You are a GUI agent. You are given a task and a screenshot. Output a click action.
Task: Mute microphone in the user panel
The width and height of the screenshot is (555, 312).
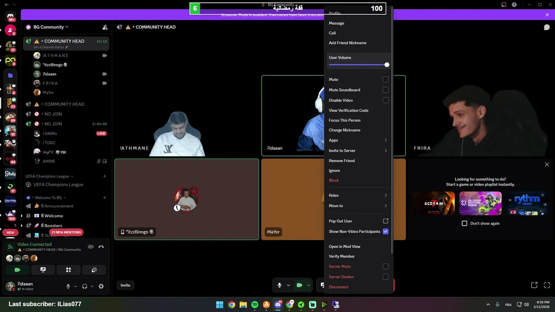pyautogui.click(x=68, y=286)
